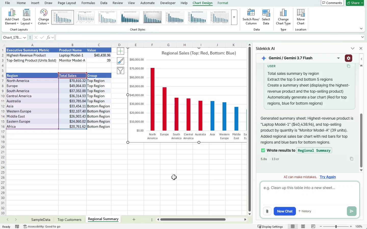Click the attachment paperclip button
The width and height of the screenshot is (367, 229).
click(x=267, y=211)
